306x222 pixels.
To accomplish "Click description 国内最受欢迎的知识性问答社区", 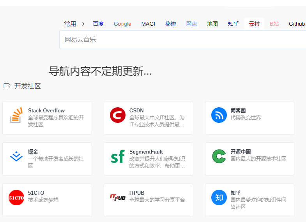I will pyautogui.click(x=258, y=203).
